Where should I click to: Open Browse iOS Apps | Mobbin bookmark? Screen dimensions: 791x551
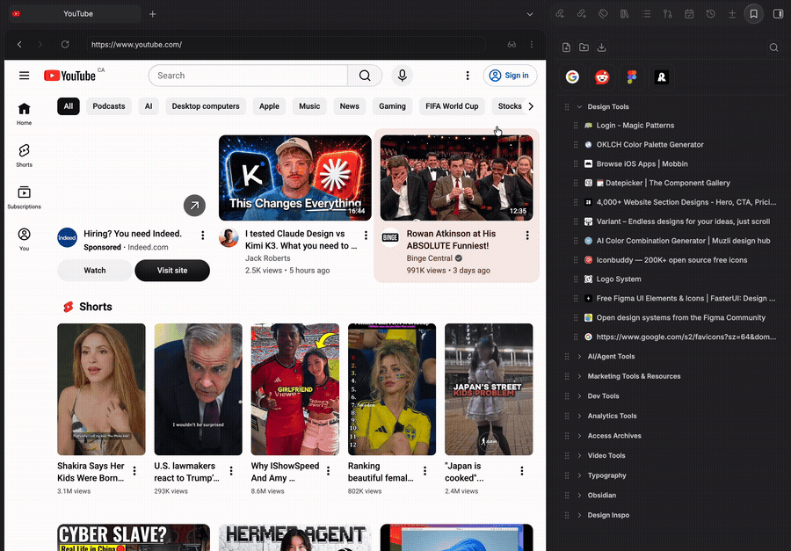tap(642, 164)
